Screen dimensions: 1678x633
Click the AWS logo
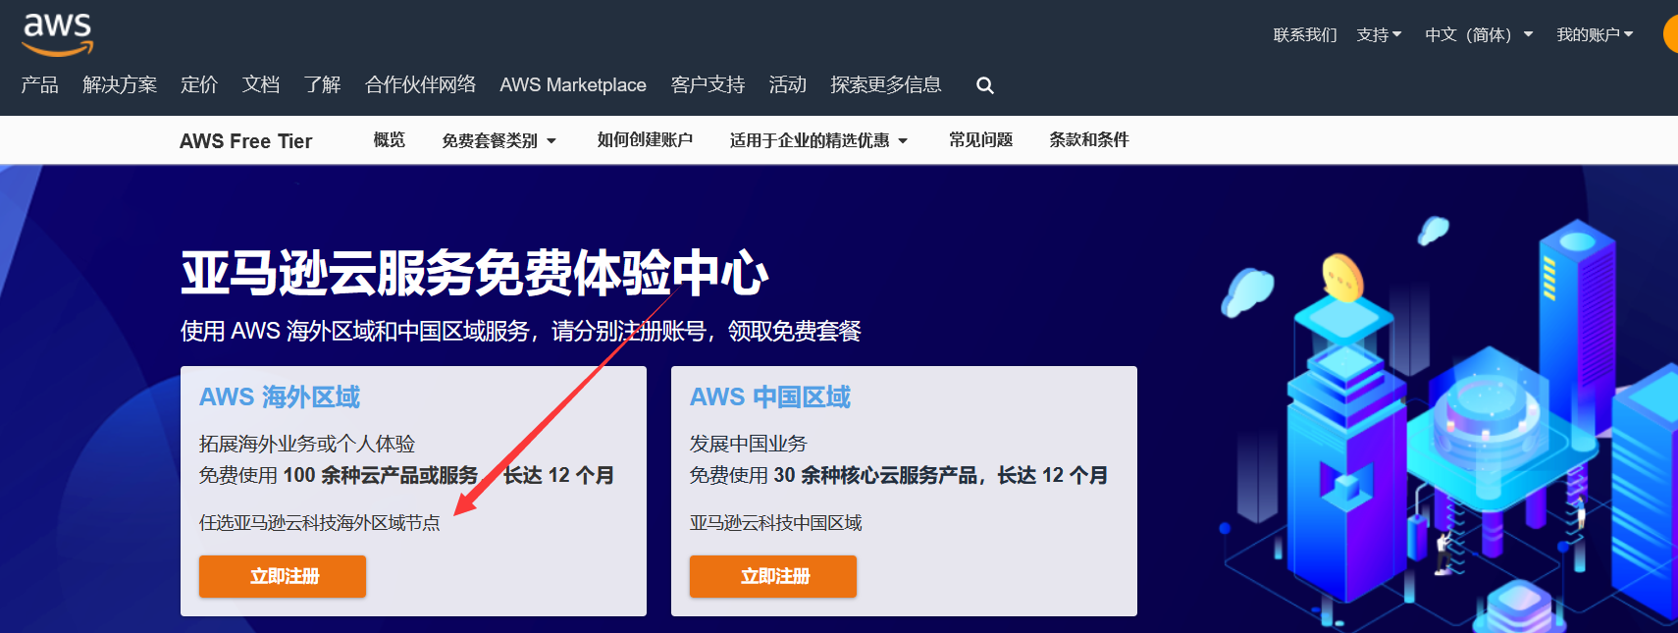click(58, 34)
